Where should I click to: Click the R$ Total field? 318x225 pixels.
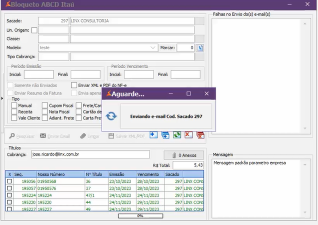(x=188, y=165)
